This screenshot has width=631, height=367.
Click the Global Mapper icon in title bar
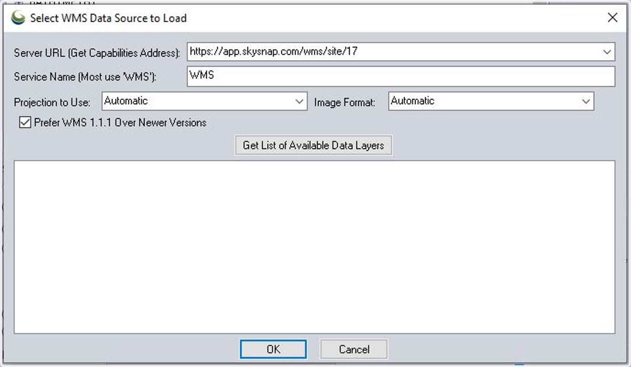click(18, 18)
